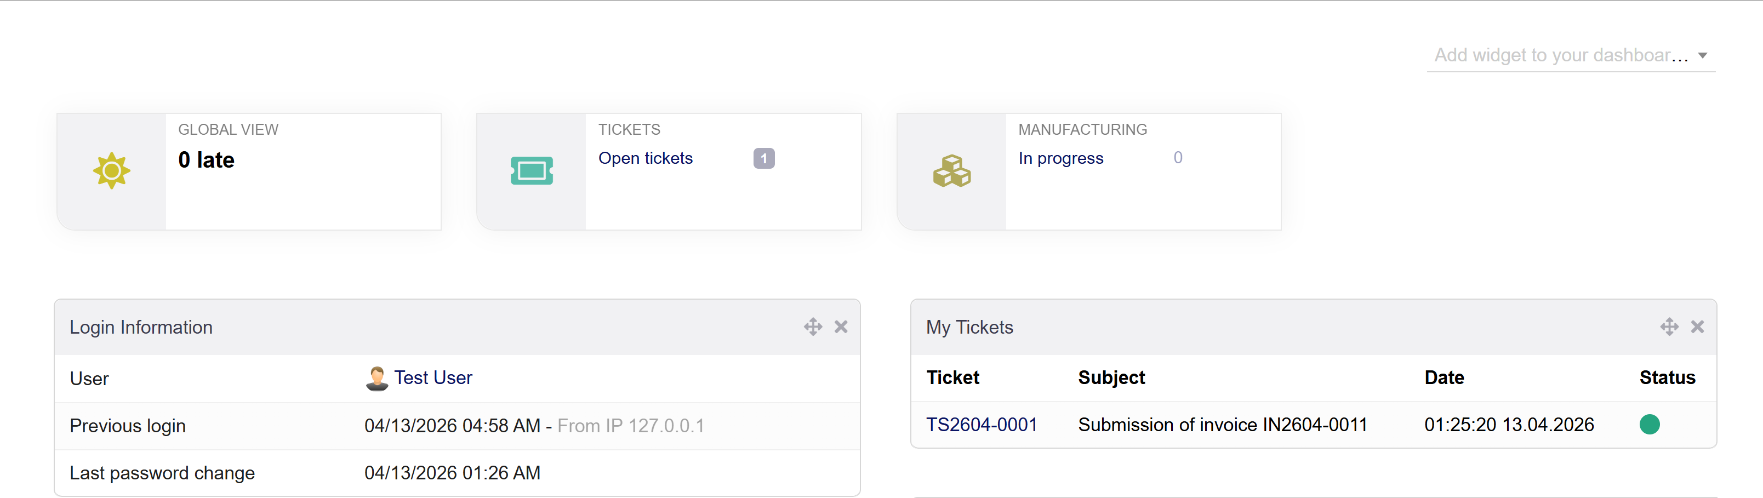
Task: Open the ticket TS2604-0001
Action: click(x=982, y=424)
